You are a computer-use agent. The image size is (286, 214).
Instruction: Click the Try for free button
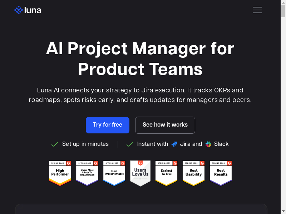108,125
